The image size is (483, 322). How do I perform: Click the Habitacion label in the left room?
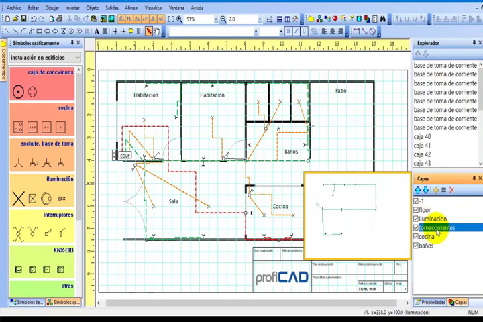tap(146, 95)
